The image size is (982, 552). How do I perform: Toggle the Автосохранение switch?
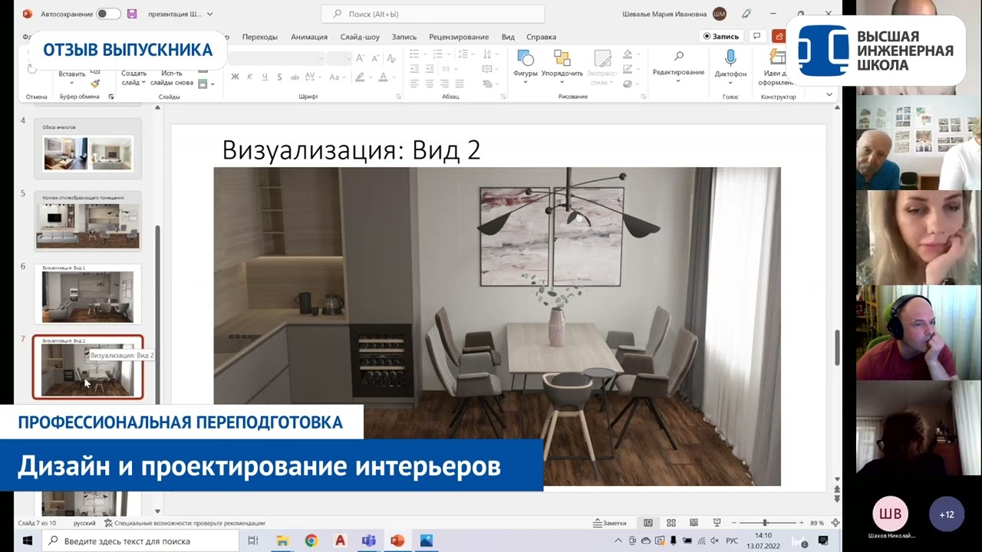pos(108,14)
